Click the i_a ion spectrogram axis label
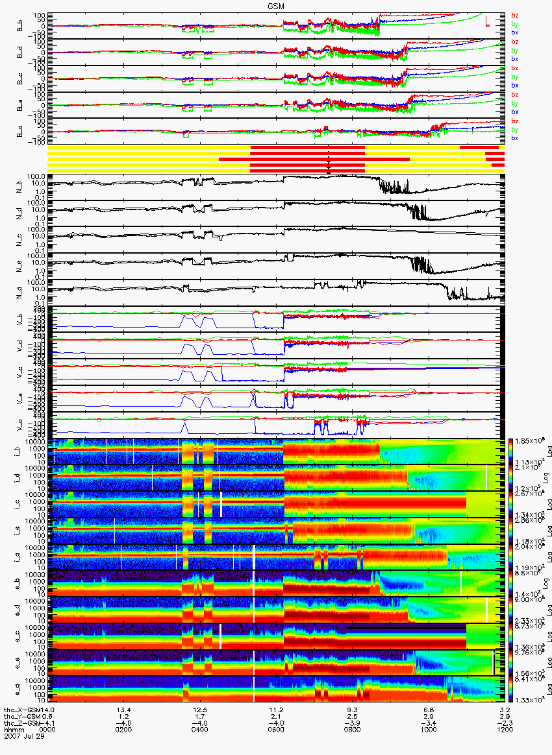This screenshot has height=755, width=552. (18, 557)
